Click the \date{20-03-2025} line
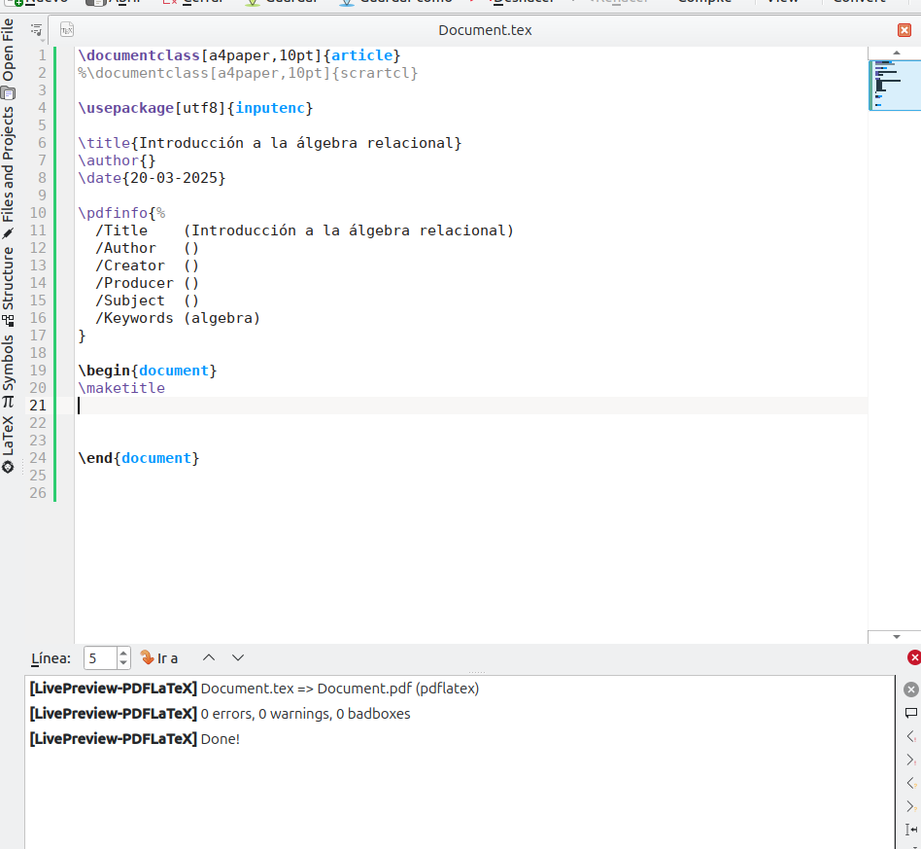The image size is (921, 849). [152, 178]
